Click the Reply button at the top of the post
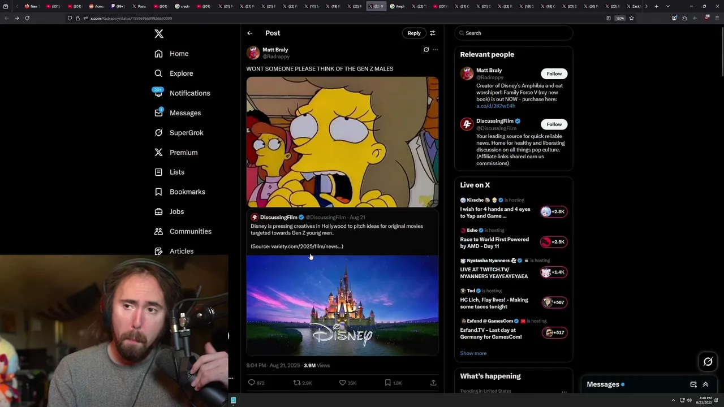This screenshot has height=407, width=724. (x=414, y=33)
